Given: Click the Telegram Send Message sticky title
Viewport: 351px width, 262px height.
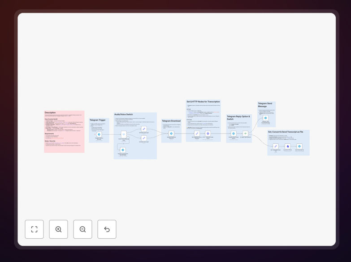Looking at the screenshot, I should coord(265,105).
